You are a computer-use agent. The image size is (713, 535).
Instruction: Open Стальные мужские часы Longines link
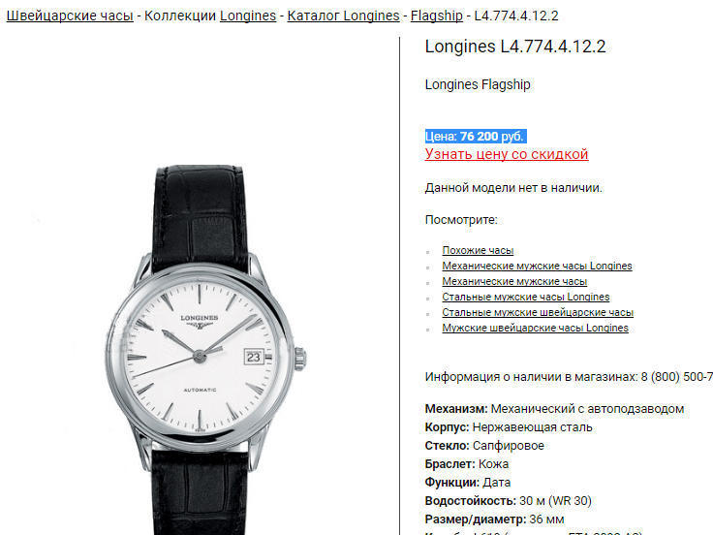pos(526,298)
